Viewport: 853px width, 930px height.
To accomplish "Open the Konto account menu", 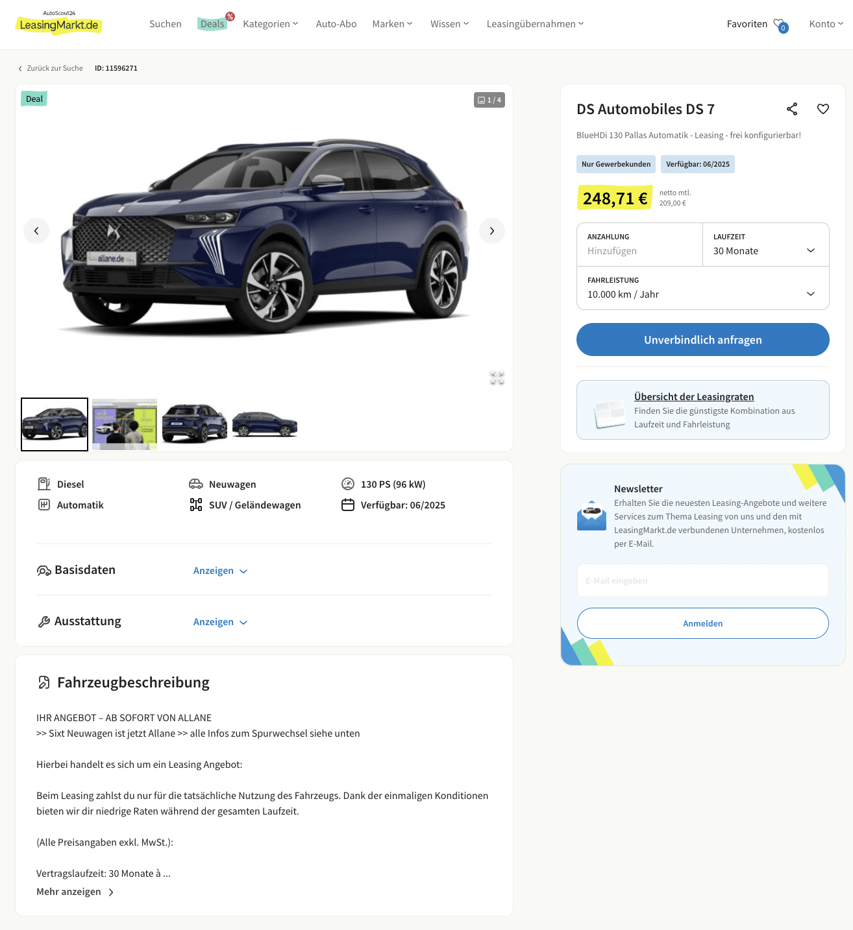I will pos(826,24).
